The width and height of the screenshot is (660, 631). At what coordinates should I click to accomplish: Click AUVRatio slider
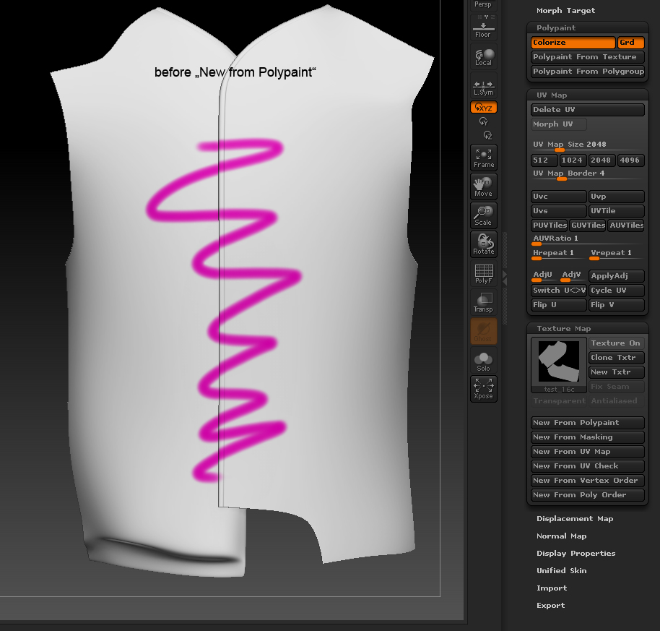pyautogui.click(x=588, y=239)
